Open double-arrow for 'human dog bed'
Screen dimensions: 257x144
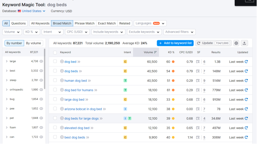(x=90, y=81)
